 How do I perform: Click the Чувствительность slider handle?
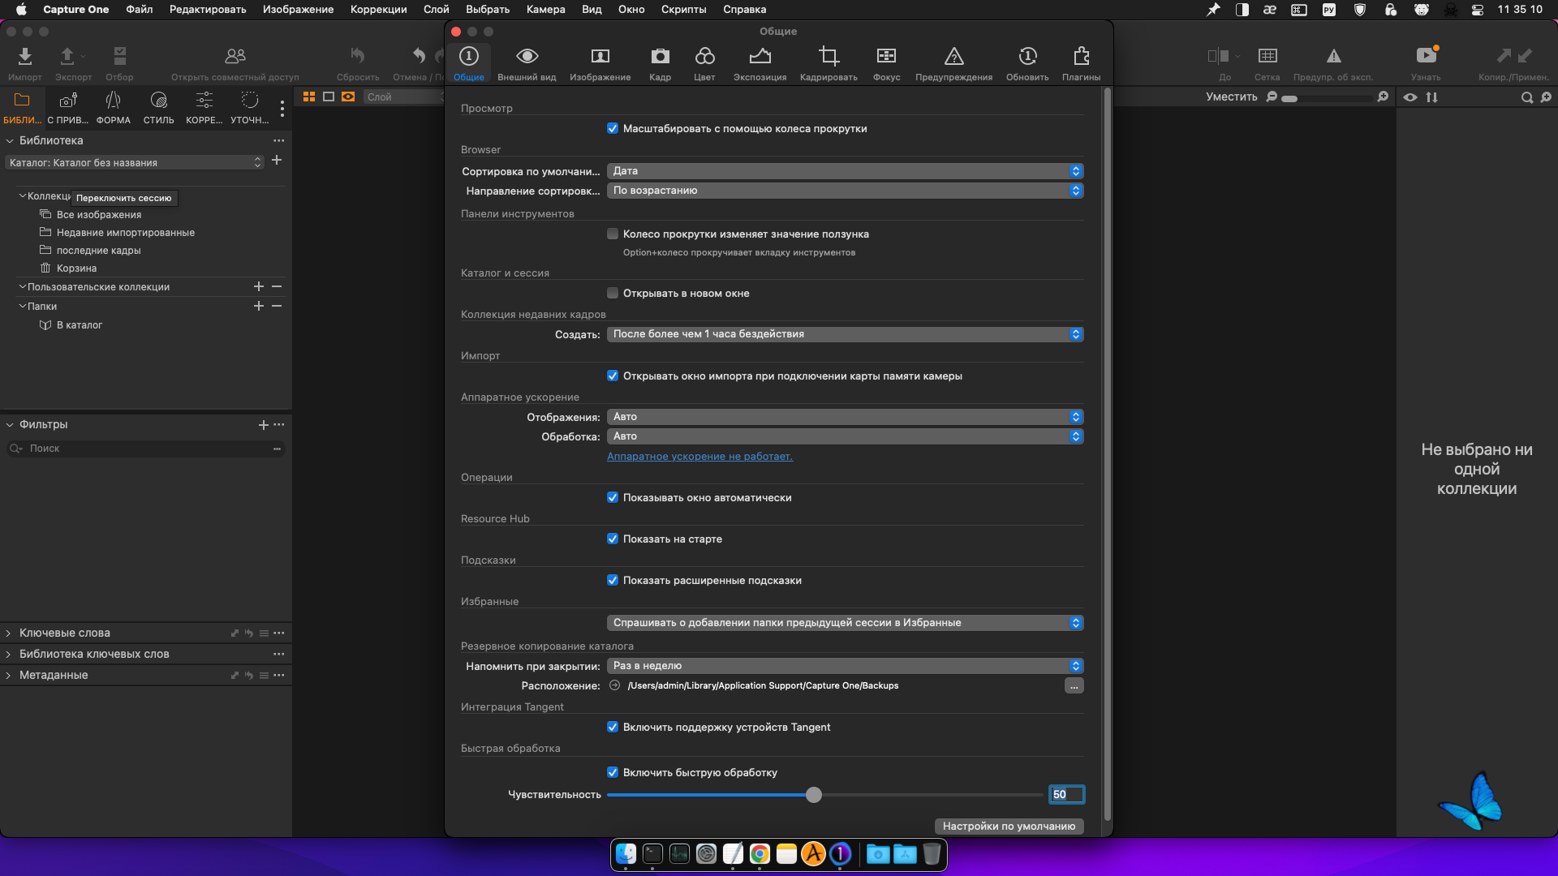(x=814, y=795)
